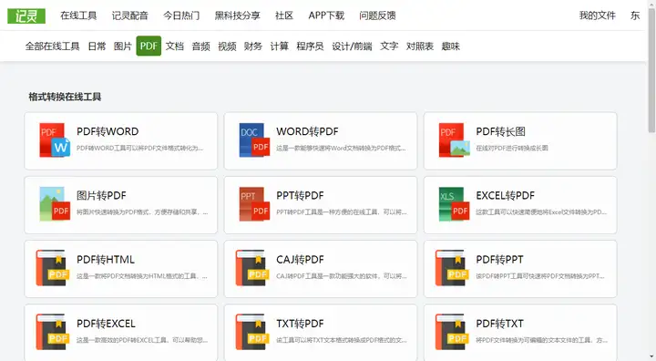Click the CAJ转PDF book icon

[252, 268]
